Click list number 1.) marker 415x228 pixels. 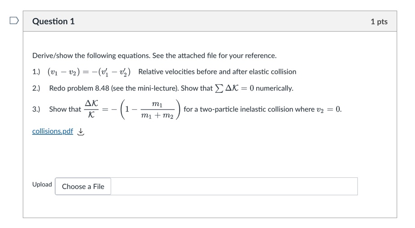36,72
